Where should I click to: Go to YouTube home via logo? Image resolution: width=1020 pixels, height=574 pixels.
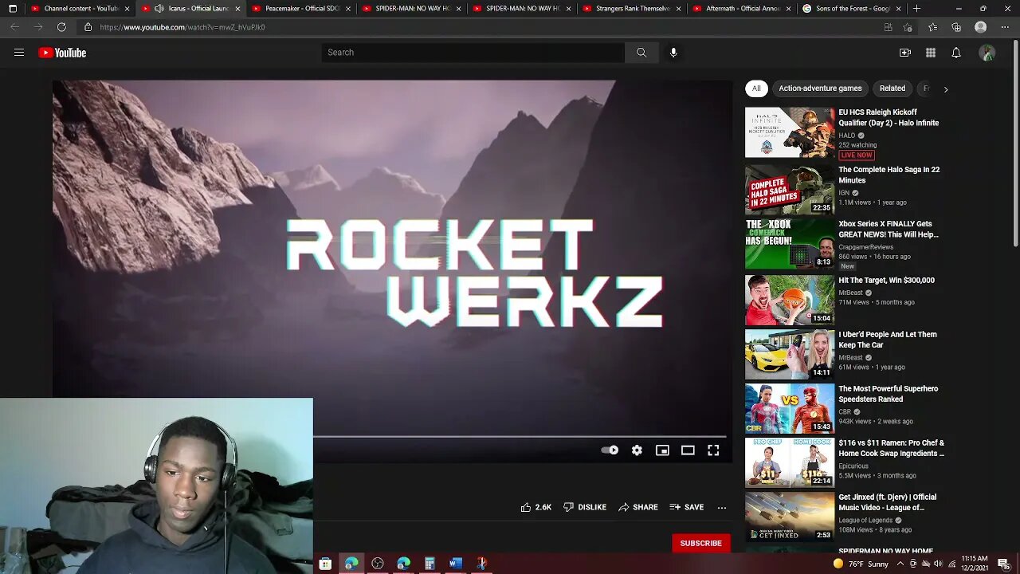coord(62,53)
